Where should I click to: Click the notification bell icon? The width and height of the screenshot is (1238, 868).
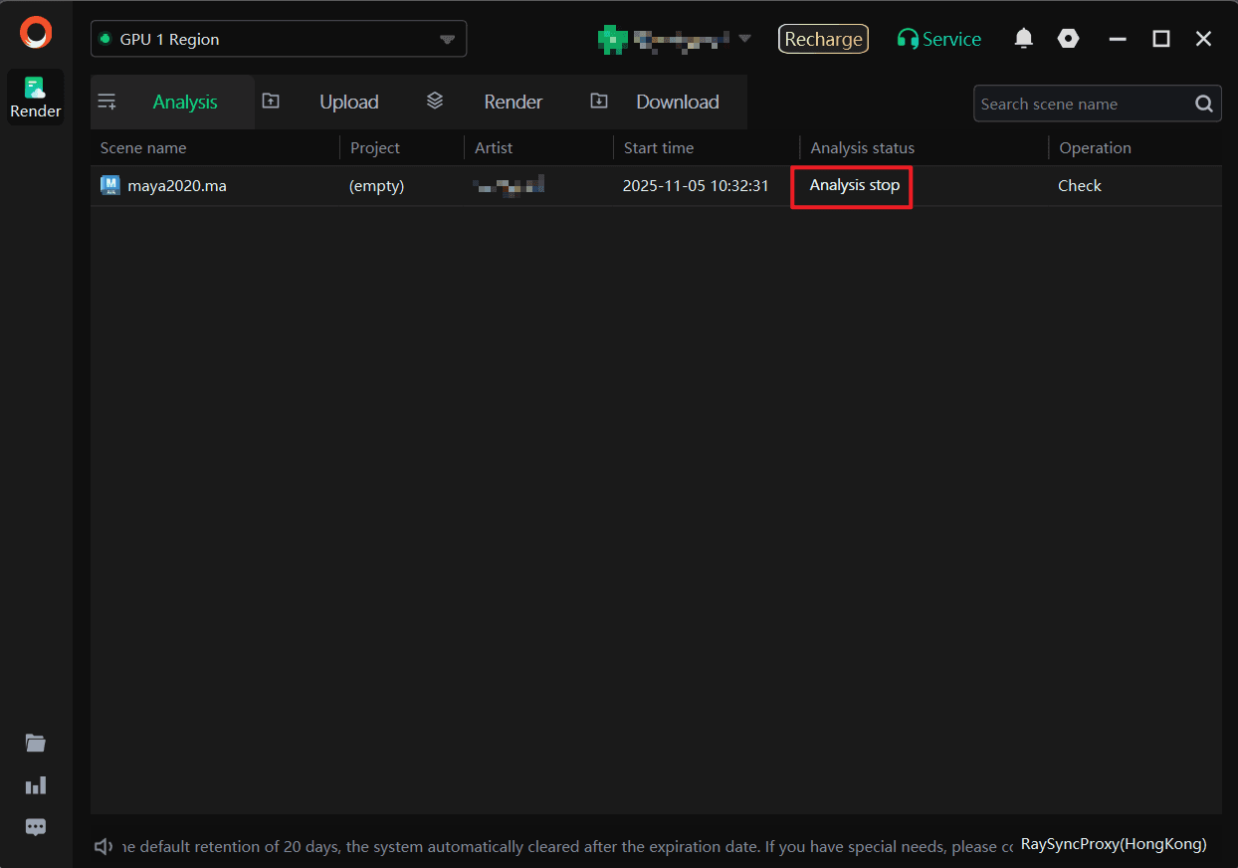pos(1023,39)
